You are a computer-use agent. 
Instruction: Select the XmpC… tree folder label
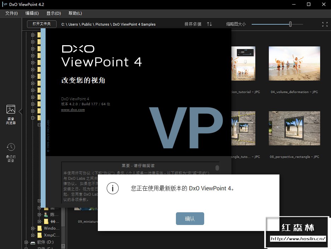[52, 235]
